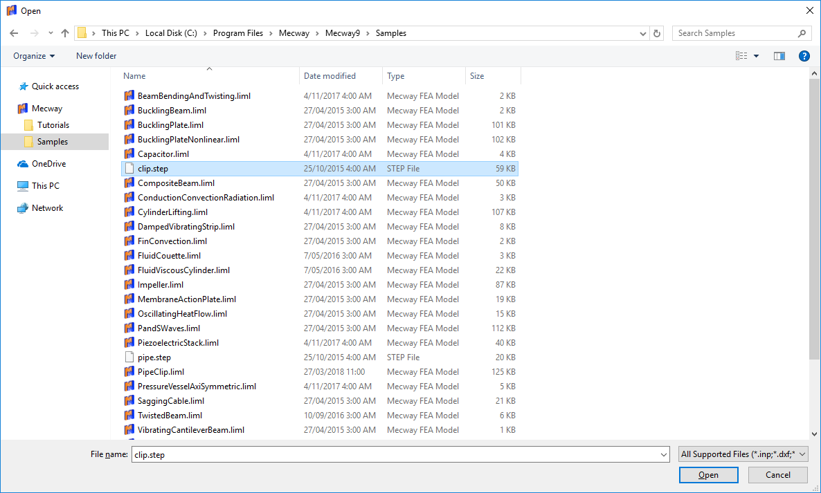Expand the chevron after Program Files in path
The image size is (821, 493).
[x=271, y=33]
